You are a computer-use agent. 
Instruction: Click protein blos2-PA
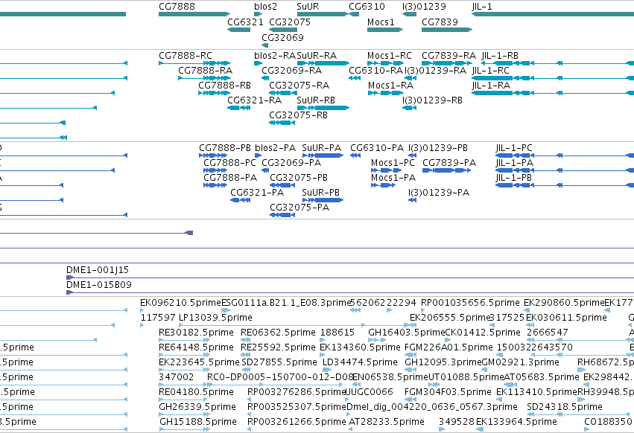(258, 155)
